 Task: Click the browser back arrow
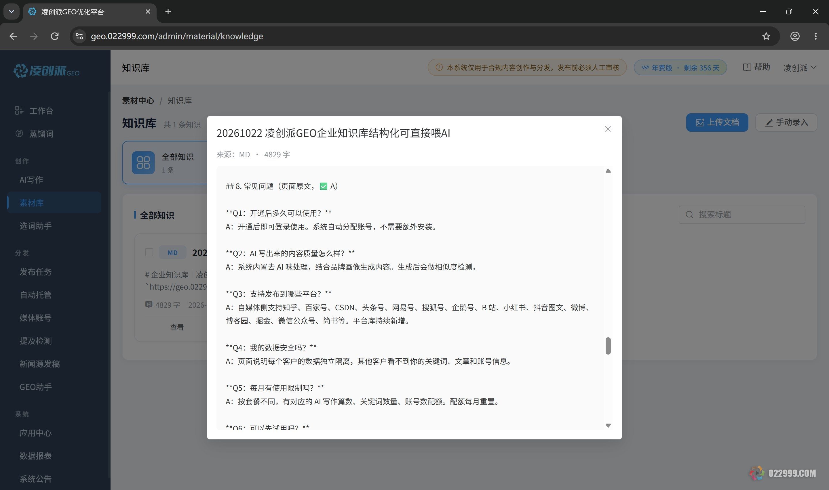(x=13, y=36)
